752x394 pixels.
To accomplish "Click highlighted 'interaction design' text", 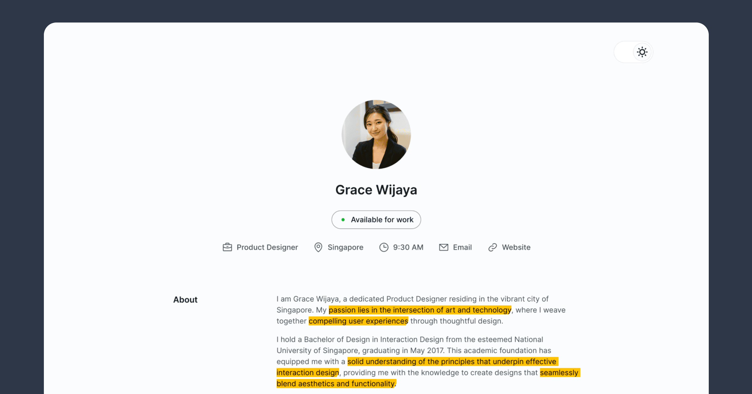I will coord(308,373).
